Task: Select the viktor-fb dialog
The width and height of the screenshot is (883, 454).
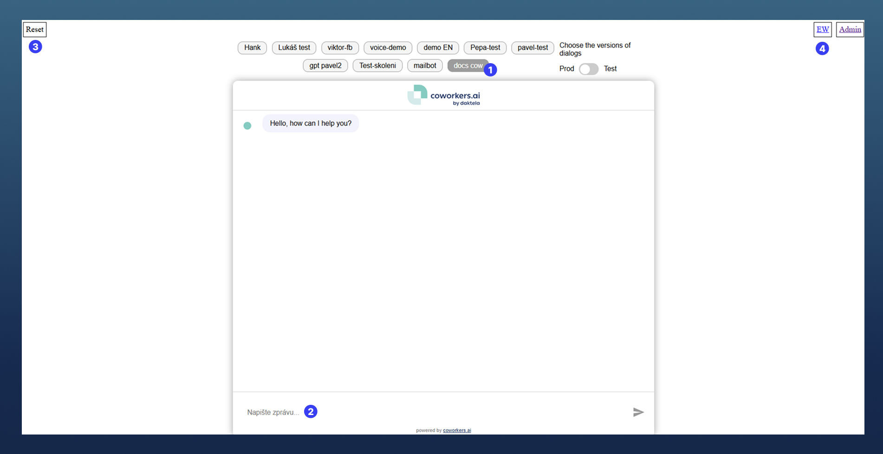Action: tap(340, 47)
